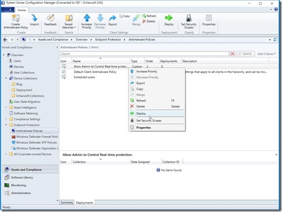This screenshot has width=282, height=212.
Task: Open the Add Criteria dropdown
Action: click(266, 54)
